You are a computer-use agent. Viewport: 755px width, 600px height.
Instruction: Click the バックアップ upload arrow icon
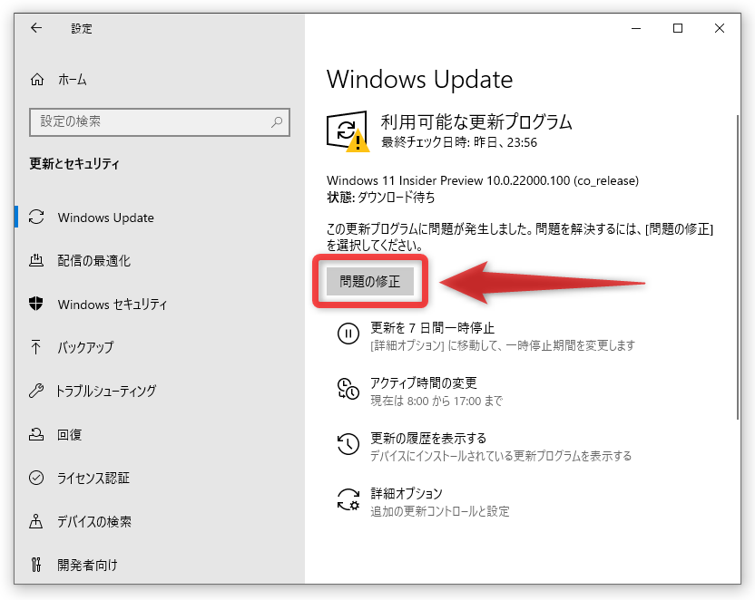pos(36,347)
